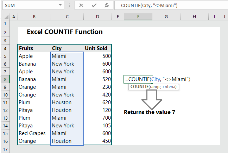Click the cell with value 120
The width and height of the screenshot is (228, 153).
tap(97, 110)
